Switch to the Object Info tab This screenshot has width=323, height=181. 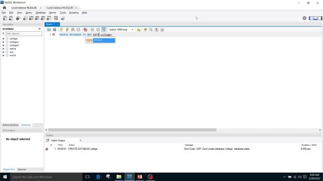pyautogui.click(x=9, y=169)
